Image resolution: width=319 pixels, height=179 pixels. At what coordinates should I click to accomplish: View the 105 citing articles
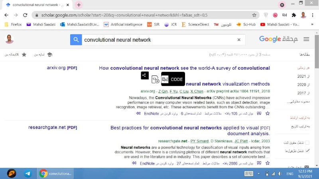pyautogui.click(x=239, y=114)
